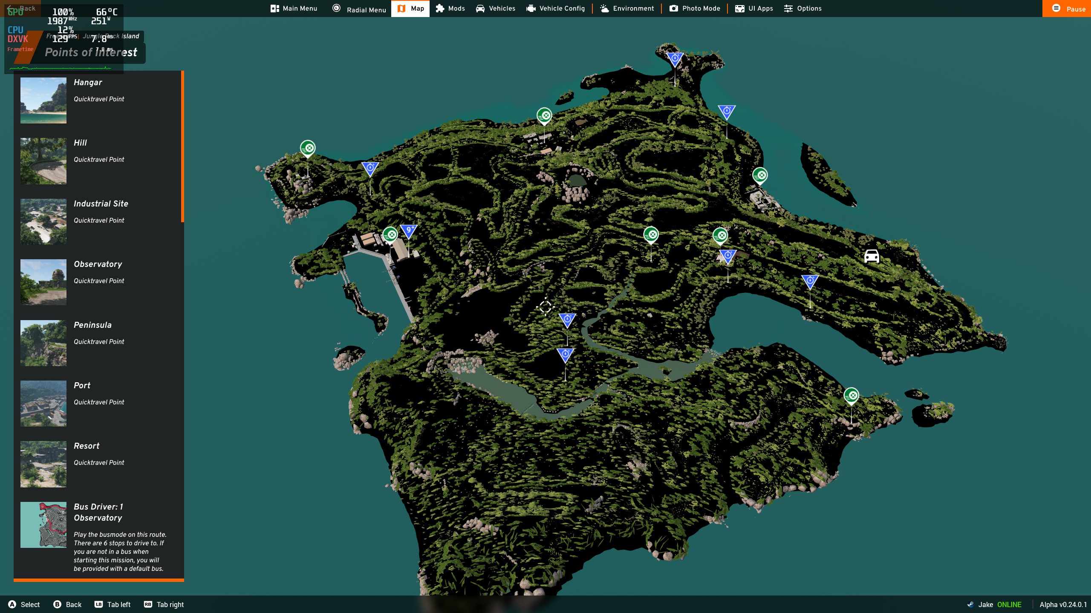Click the blue marker on the northeast coast
The width and height of the screenshot is (1091, 613).
coord(727,113)
